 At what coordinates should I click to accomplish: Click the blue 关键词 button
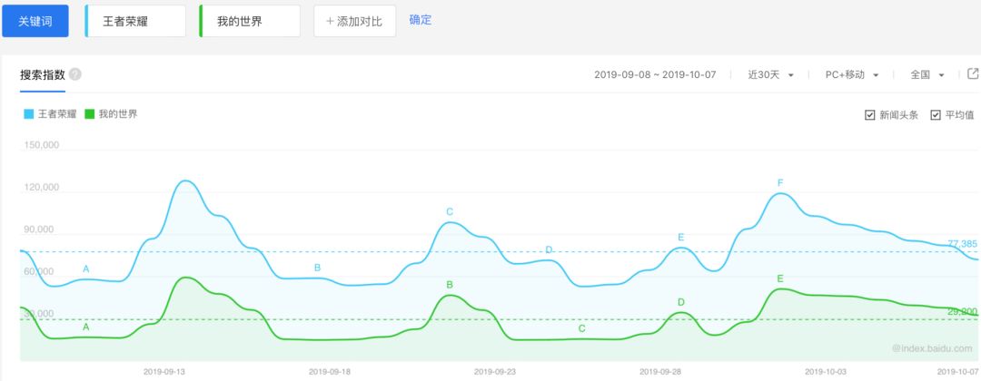(35, 21)
